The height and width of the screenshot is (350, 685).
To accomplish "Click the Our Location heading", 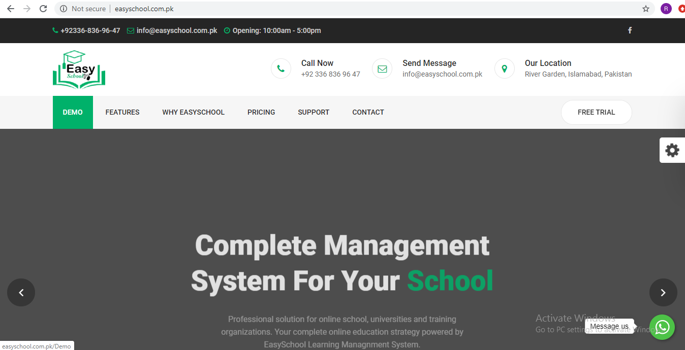I will (548, 63).
